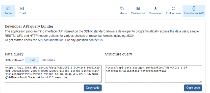Image resolution: width=210 pixels, height=93 pixels.
Task: Click the Structure query textarea resize handle
Action: click(201, 82)
